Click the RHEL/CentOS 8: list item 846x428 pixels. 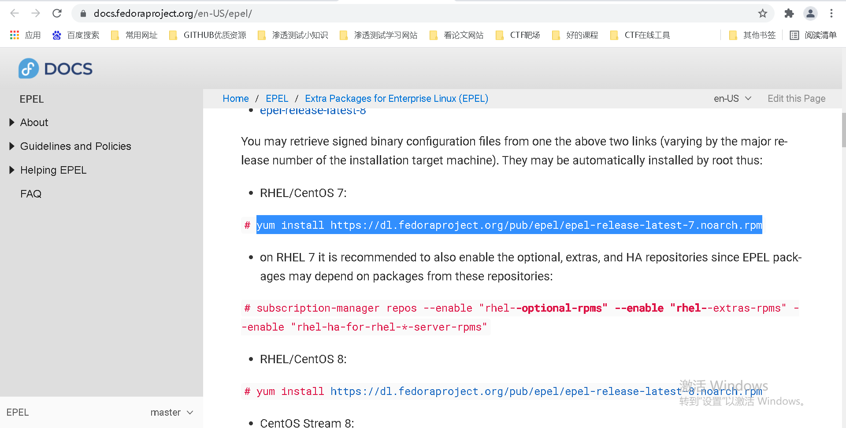(x=303, y=359)
